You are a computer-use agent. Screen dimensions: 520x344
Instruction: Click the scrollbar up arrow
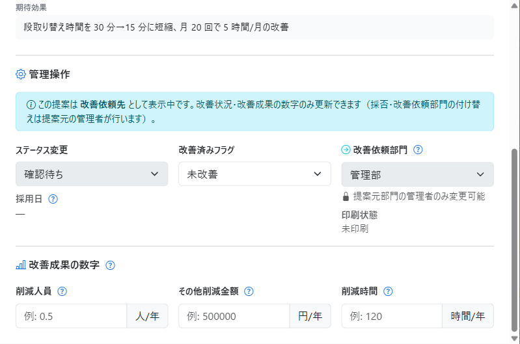click(514, 6)
